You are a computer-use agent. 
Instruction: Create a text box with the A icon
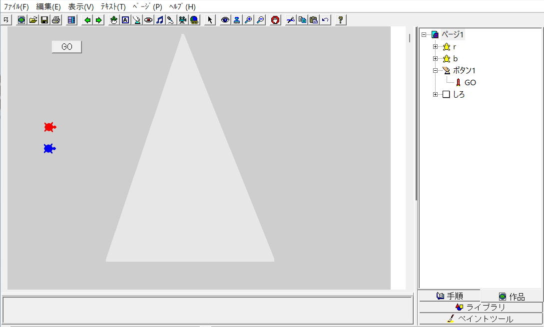pos(125,20)
